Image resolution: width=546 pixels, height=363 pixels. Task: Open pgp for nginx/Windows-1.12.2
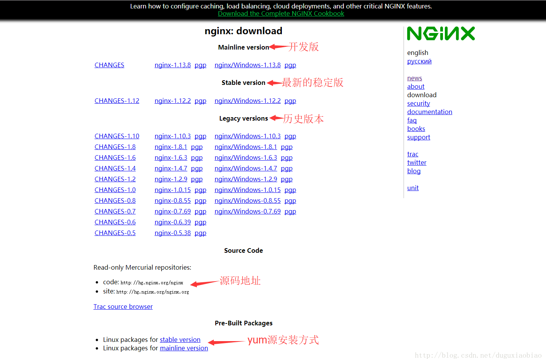tap(290, 101)
